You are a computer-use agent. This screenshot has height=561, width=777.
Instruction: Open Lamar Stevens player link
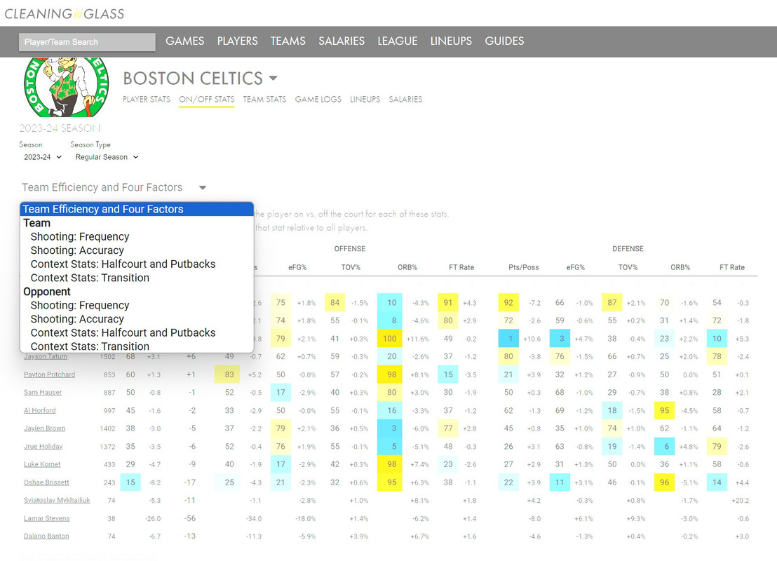coord(46,518)
